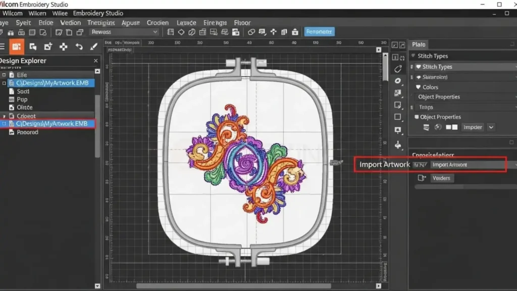The height and width of the screenshot is (291, 517).
Task: Open the dropdown arrow next to Impder
Action: pos(491,127)
